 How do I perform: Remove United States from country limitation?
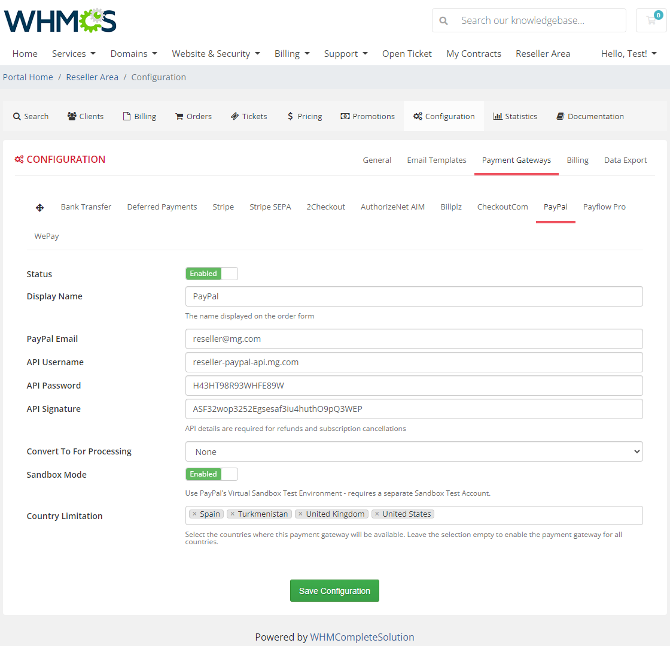(x=377, y=514)
